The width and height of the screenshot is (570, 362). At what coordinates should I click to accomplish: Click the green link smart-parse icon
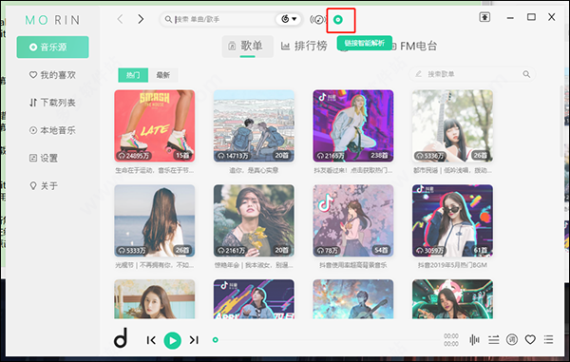(x=338, y=20)
